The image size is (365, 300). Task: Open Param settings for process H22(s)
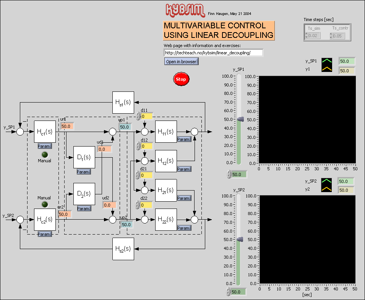click(184, 228)
